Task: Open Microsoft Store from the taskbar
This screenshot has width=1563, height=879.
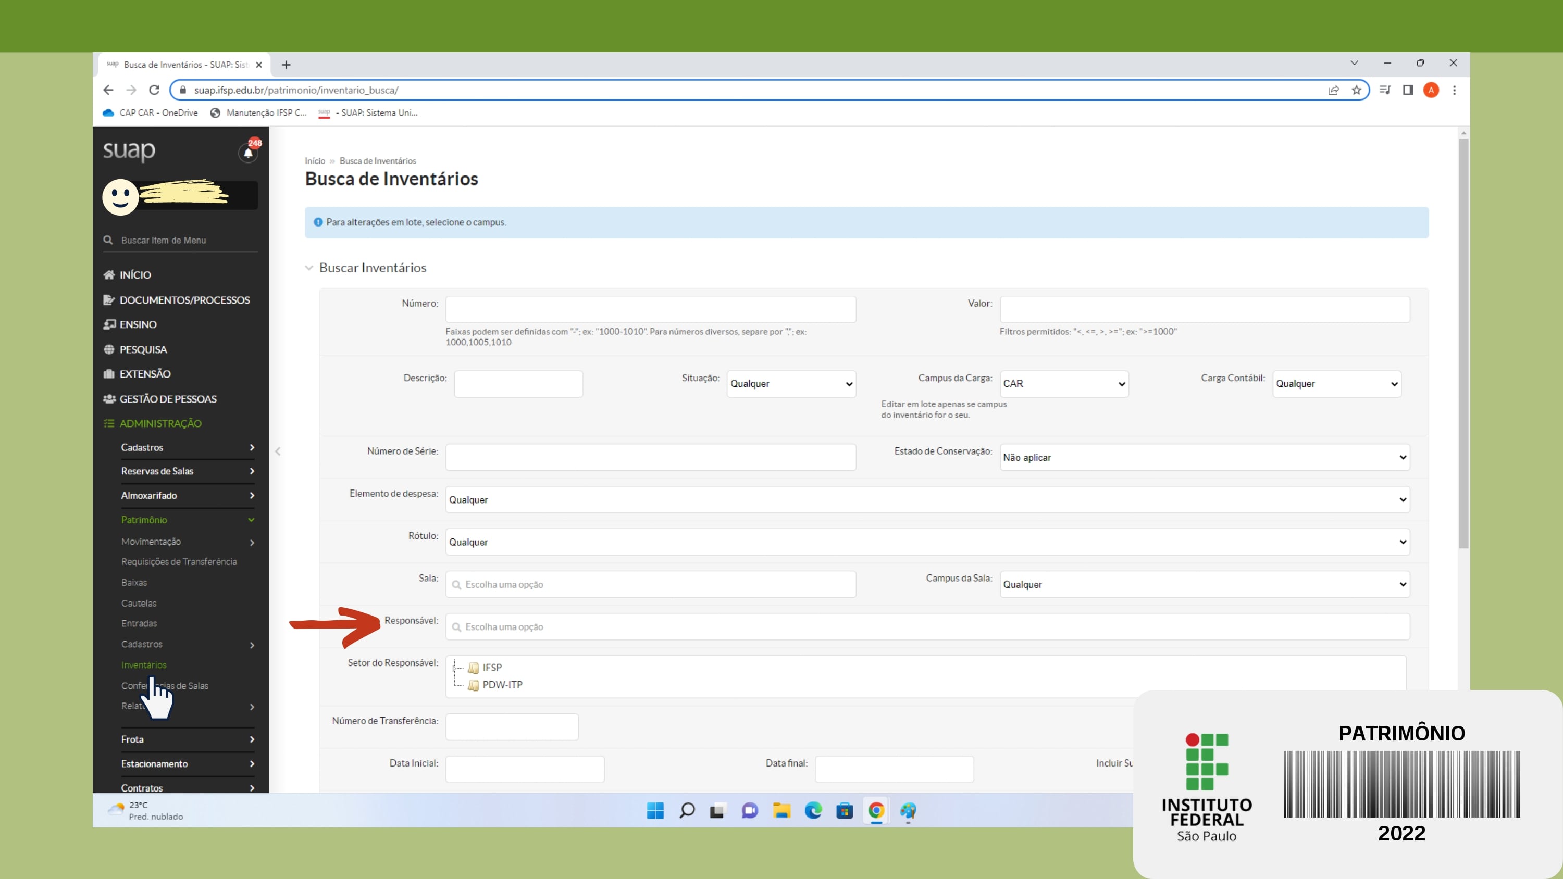Action: click(x=845, y=810)
